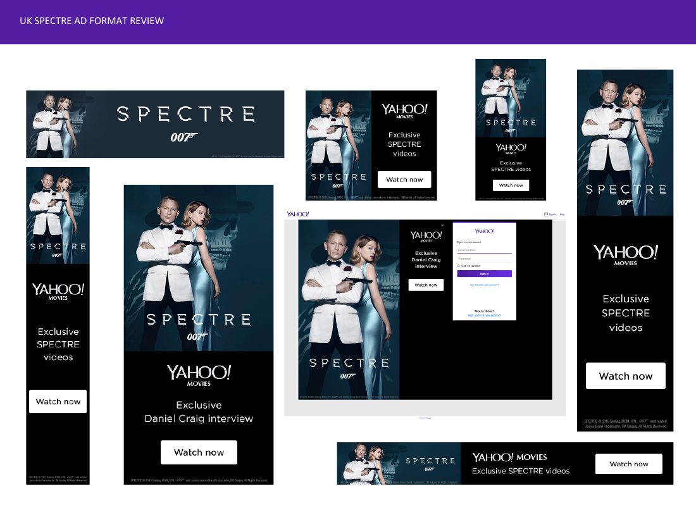Click the user avatar icon beside Sign in

point(546,214)
